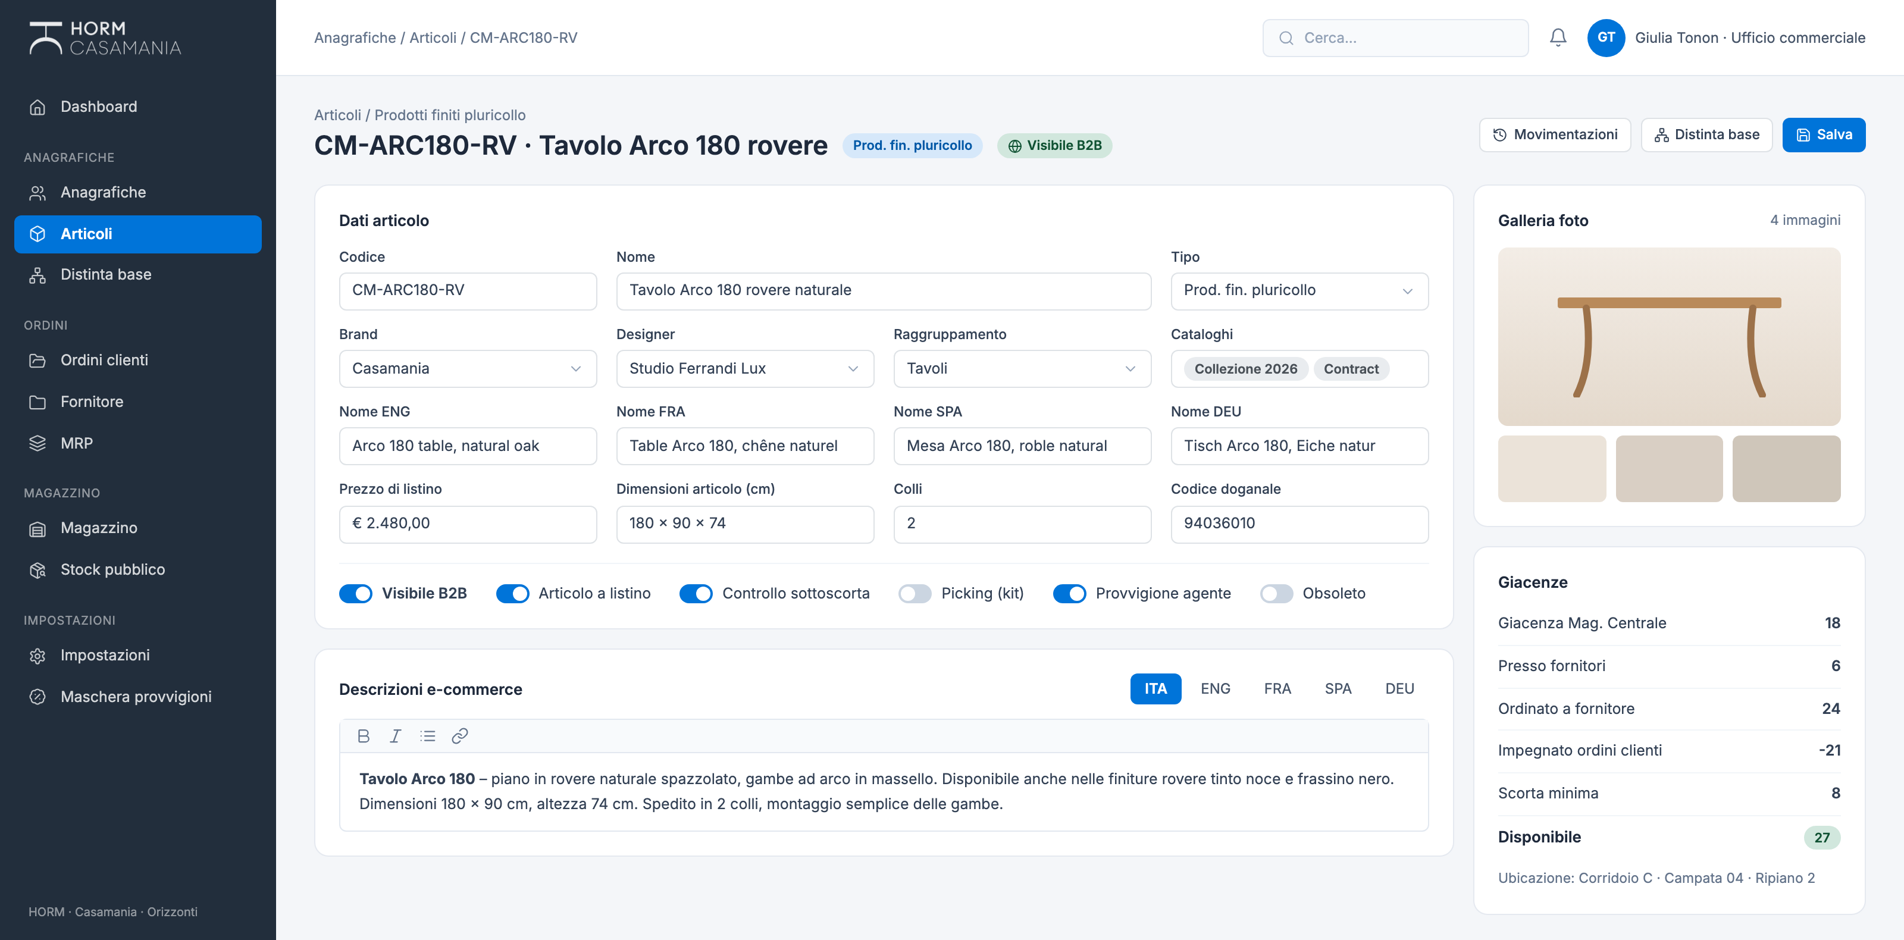Click the notifications bell icon
1904x940 pixels.
coord(1557,37)
